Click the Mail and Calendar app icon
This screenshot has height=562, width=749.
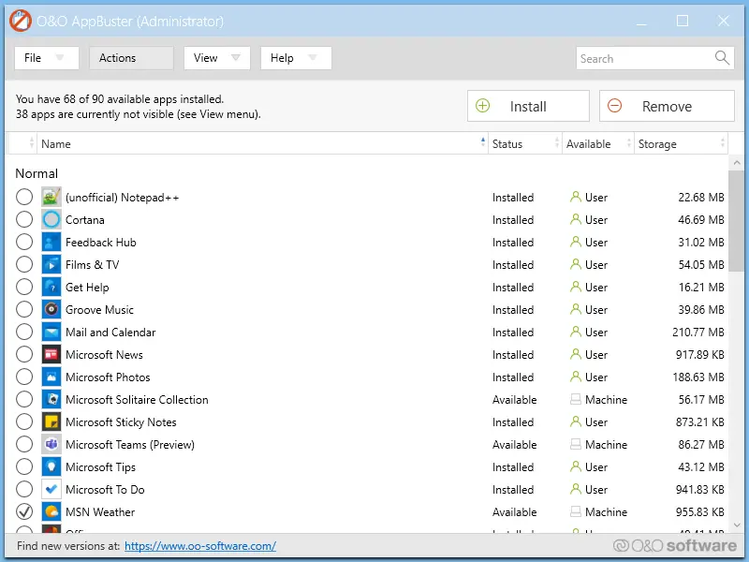click(x=51, y=332)
